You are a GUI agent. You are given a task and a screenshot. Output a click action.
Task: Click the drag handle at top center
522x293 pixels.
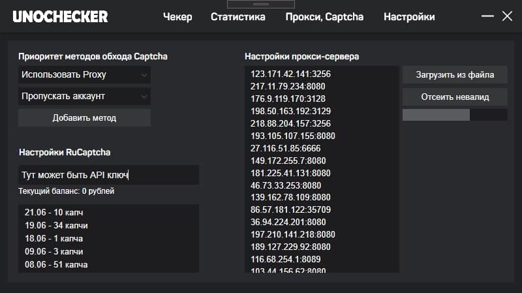(x=260, y=4)
